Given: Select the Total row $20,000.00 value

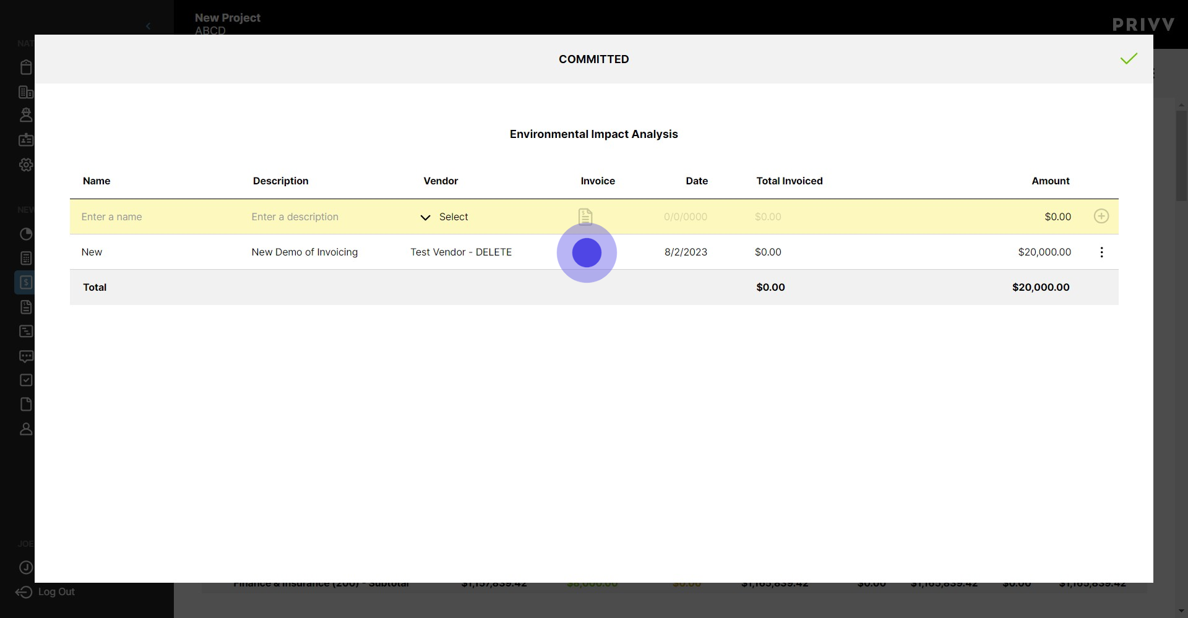Looking at the screenshot, I should click(1041, 288).
